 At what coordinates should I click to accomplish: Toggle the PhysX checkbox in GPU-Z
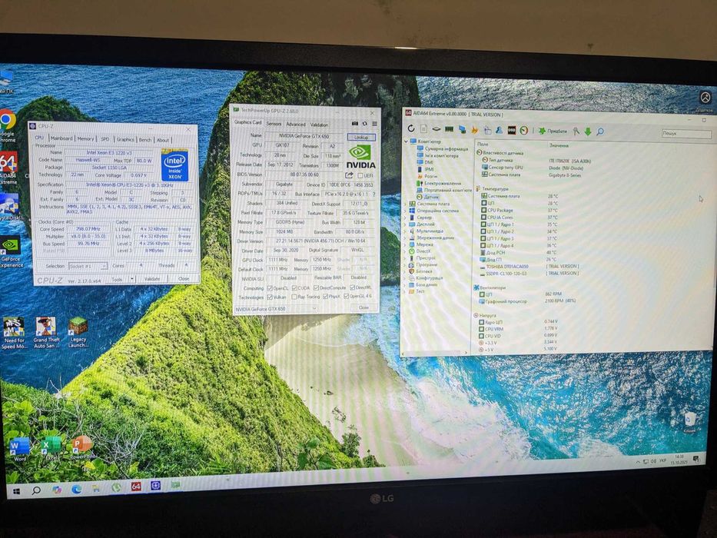[325, 297]
